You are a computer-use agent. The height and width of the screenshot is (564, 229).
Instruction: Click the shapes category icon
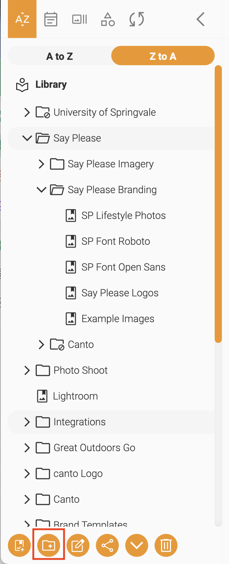(108, 19)
